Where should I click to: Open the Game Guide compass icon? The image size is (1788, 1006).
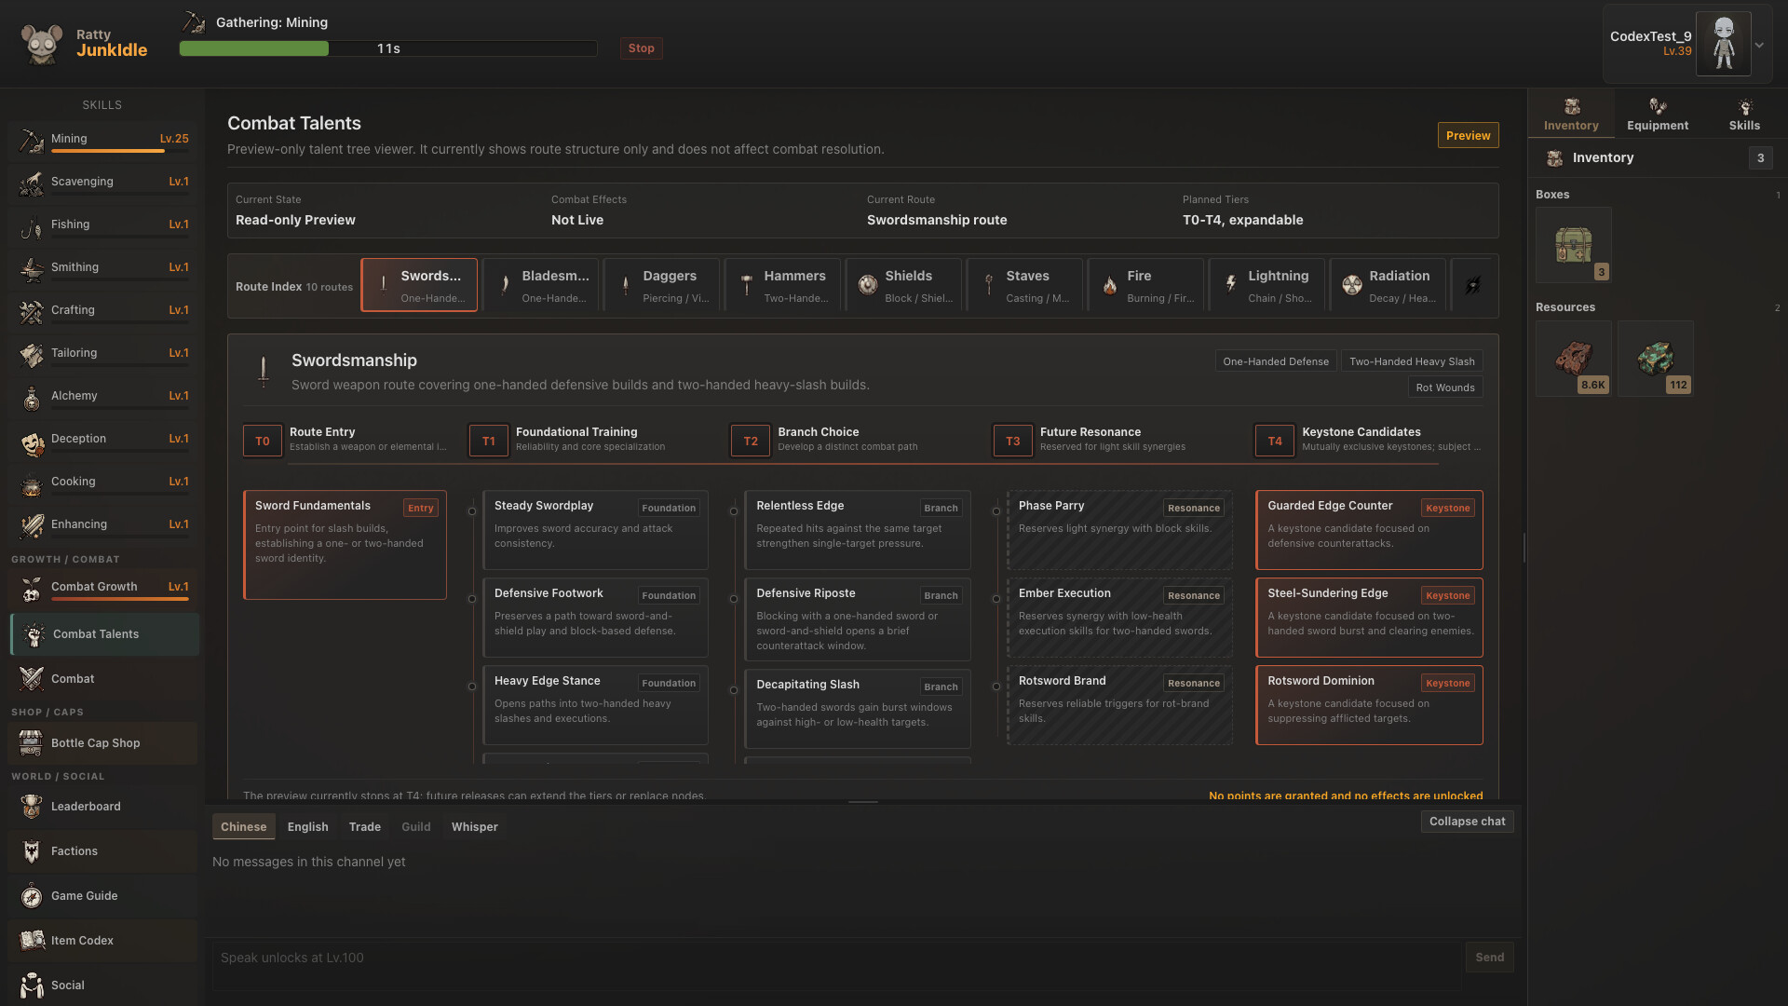[31, 896]
